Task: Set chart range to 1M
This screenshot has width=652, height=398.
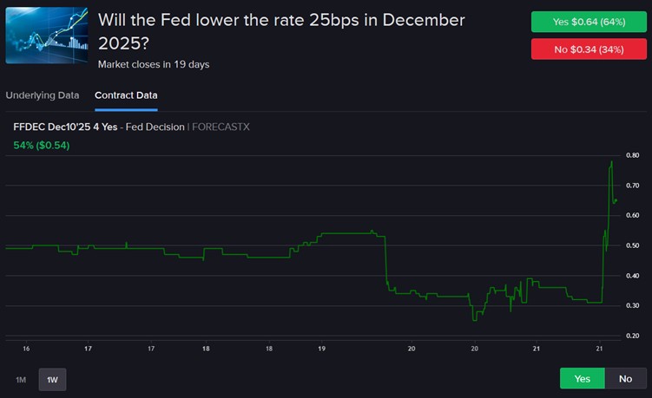Action: 20,379
